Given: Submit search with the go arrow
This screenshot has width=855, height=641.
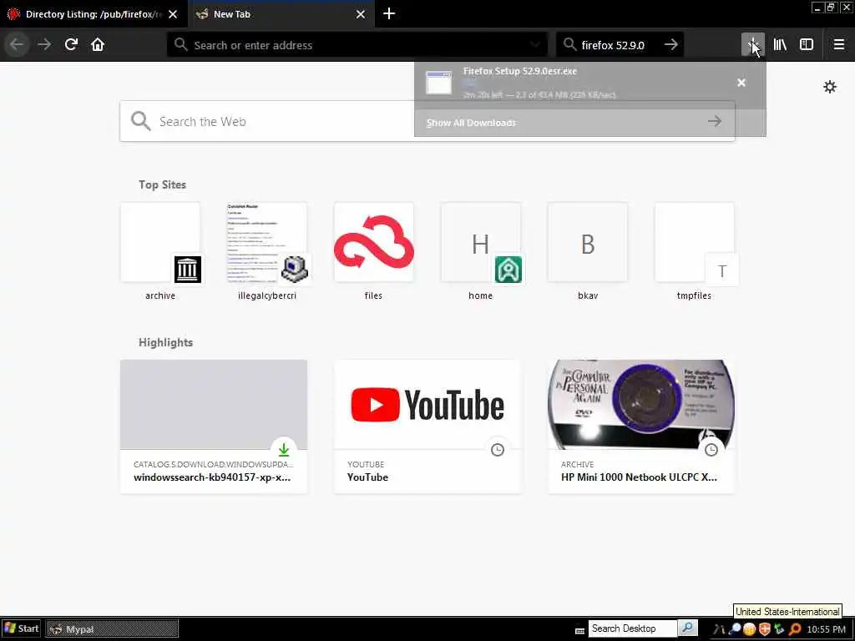Looking at the screenshot, I should click(x=671, y=45).
